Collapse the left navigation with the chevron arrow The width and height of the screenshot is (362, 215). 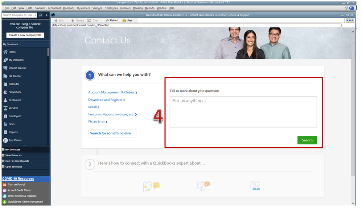pyautogui.click(x=46, y=15)
